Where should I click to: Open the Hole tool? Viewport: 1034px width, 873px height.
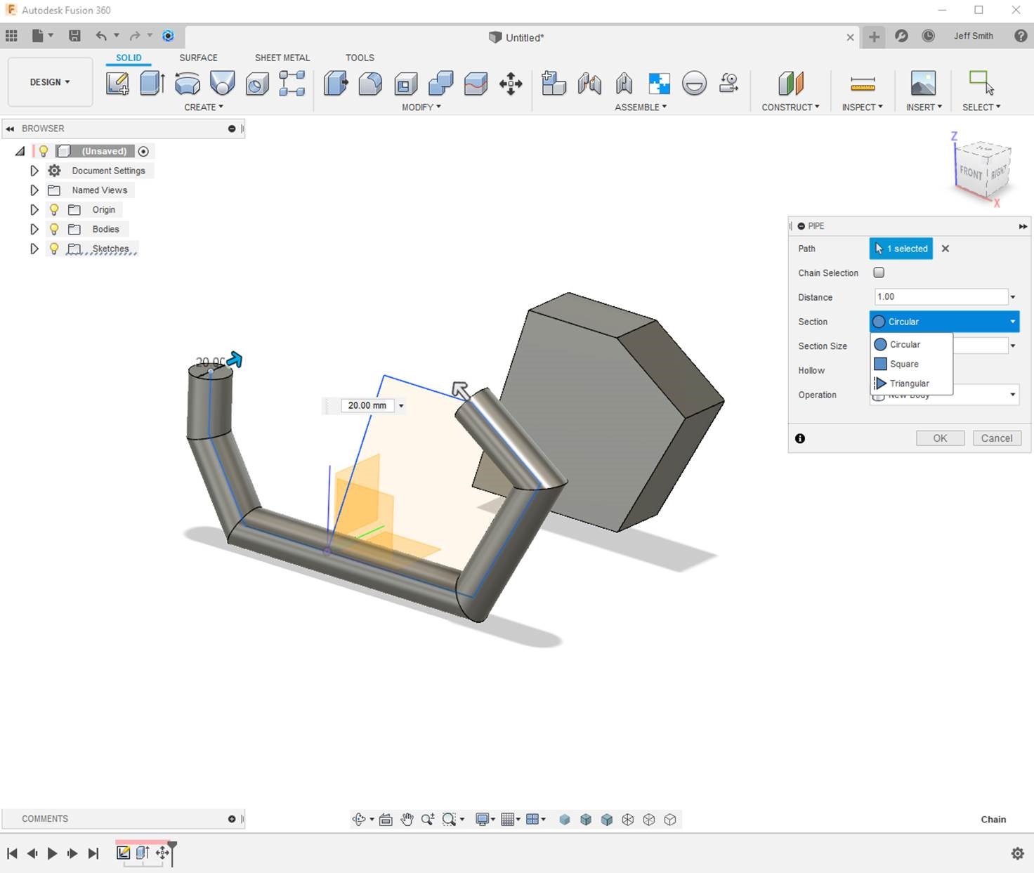coord(256,83)
